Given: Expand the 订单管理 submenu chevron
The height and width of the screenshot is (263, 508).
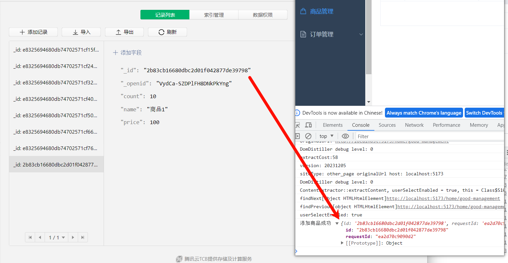Looking at the screenshot, I should 361,34.
